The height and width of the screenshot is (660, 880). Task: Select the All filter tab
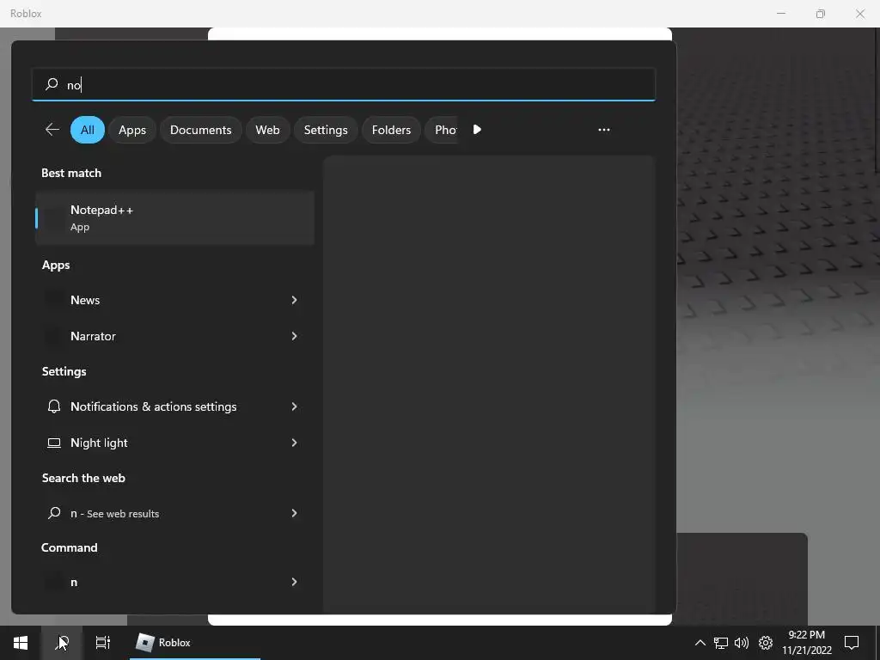(88, 130)
